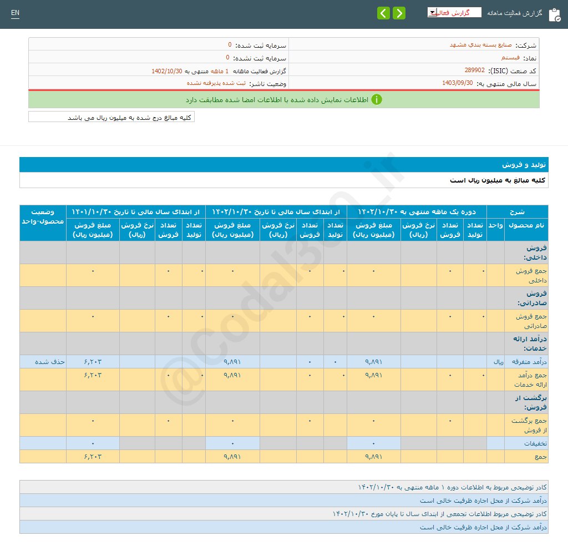Screen dimensions: 568x556
Task: Switch language with the EN link
Action: 15,13
